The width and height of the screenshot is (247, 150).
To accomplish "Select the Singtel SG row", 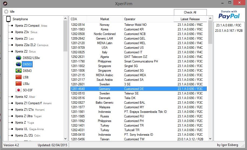I will pos(138,66).
